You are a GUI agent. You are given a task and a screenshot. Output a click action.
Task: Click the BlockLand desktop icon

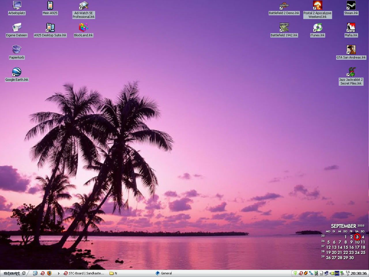pyautogui.click(x=84, y=28)
